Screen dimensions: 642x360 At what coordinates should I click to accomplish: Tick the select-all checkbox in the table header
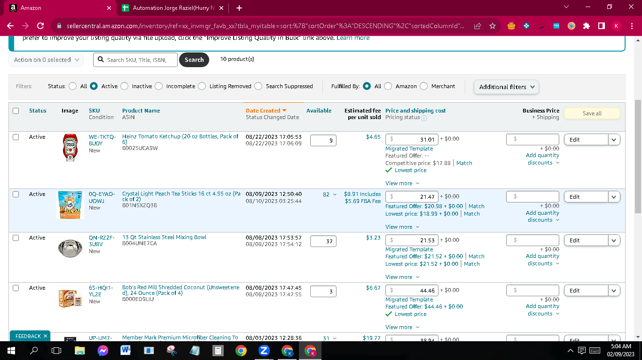coord(16,111)
